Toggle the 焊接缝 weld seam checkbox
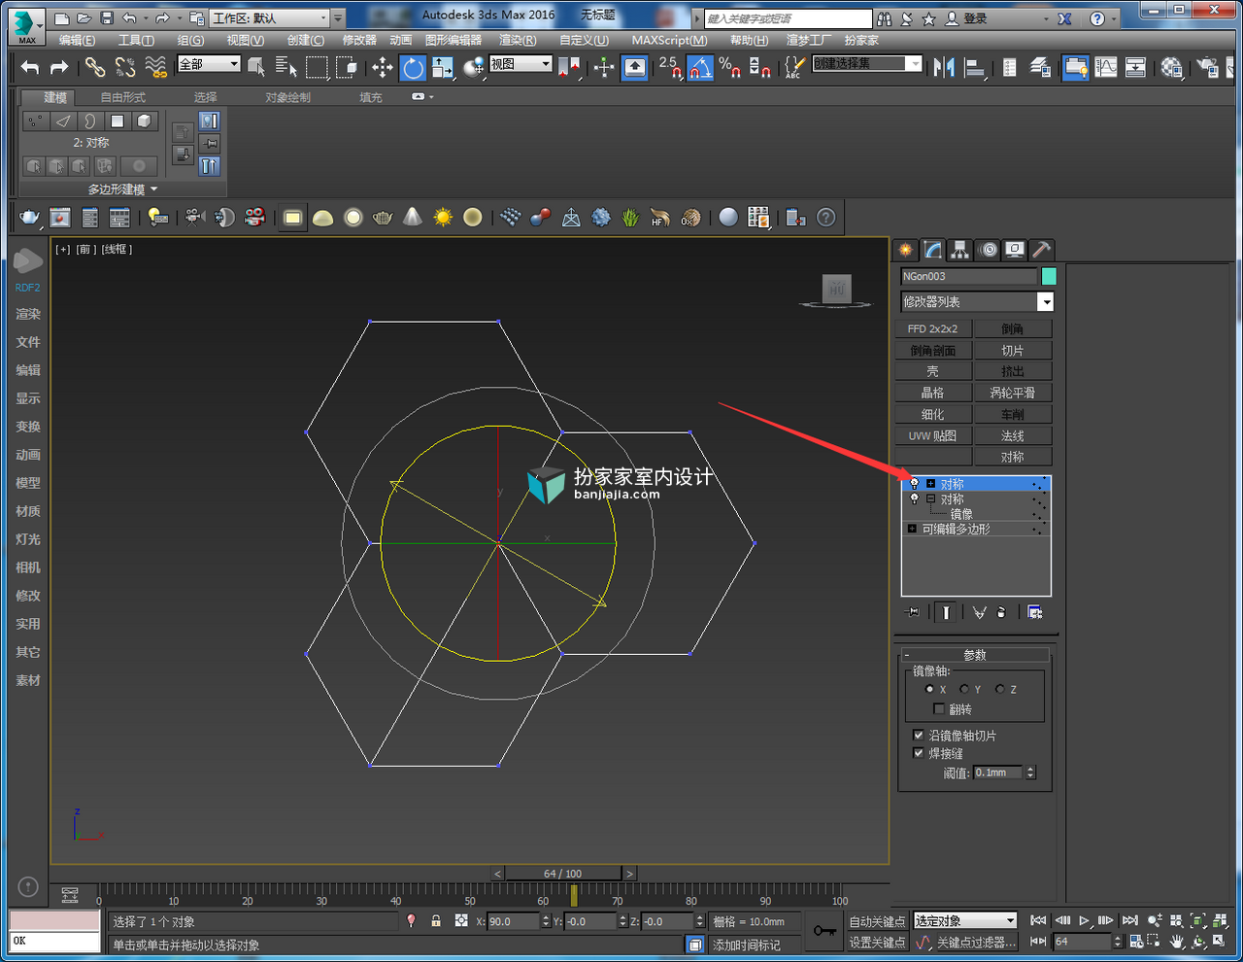This screenshot has width=1243, height=962. click(919, 753)
